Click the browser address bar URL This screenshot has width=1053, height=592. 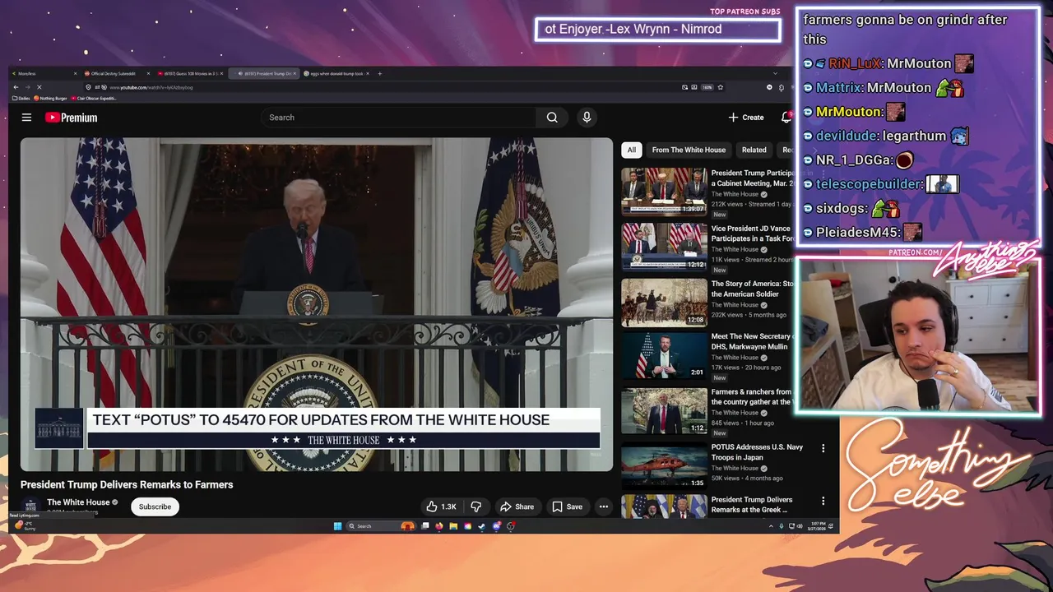click(x=151, y=86)
